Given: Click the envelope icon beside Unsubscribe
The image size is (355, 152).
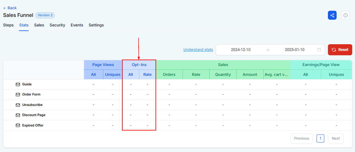Looking at the screenshot, I should [x=18, y=105].
